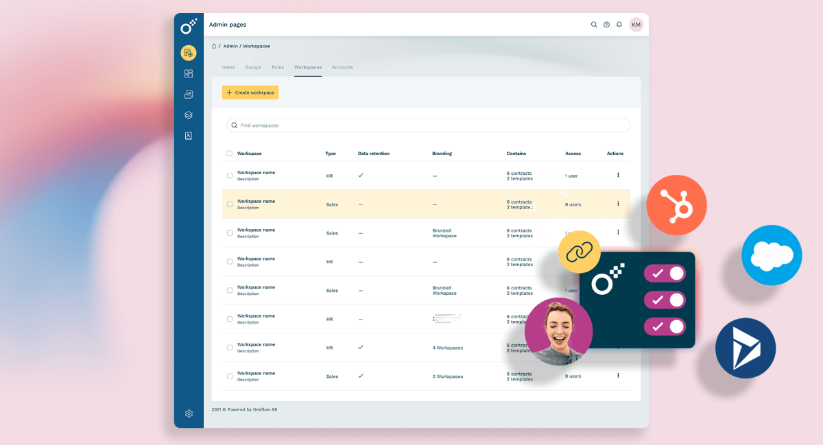Click the Microsoft Dynamics icon
823x445 pixels.
pyautogui.click(x=746, y=348)
